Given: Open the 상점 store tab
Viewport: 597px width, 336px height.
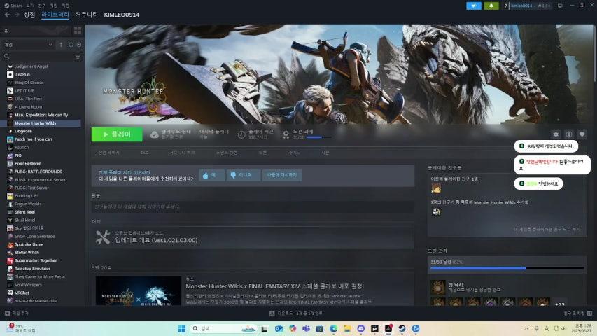Looking at the screenshot, I should pyautogui.click(x=29, y=15).
